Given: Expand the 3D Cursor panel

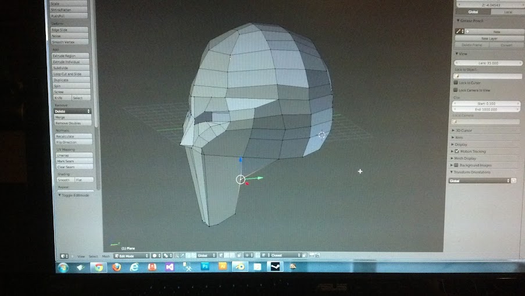Looking at the screenshot, I should [x=463, y=130].
